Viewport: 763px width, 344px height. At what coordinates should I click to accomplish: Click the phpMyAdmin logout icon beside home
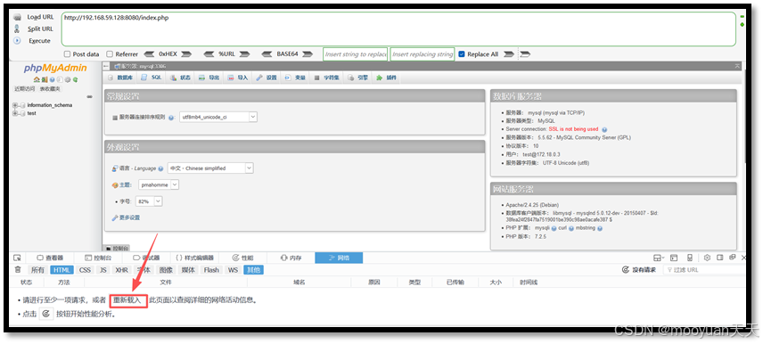tap(45, 79)
